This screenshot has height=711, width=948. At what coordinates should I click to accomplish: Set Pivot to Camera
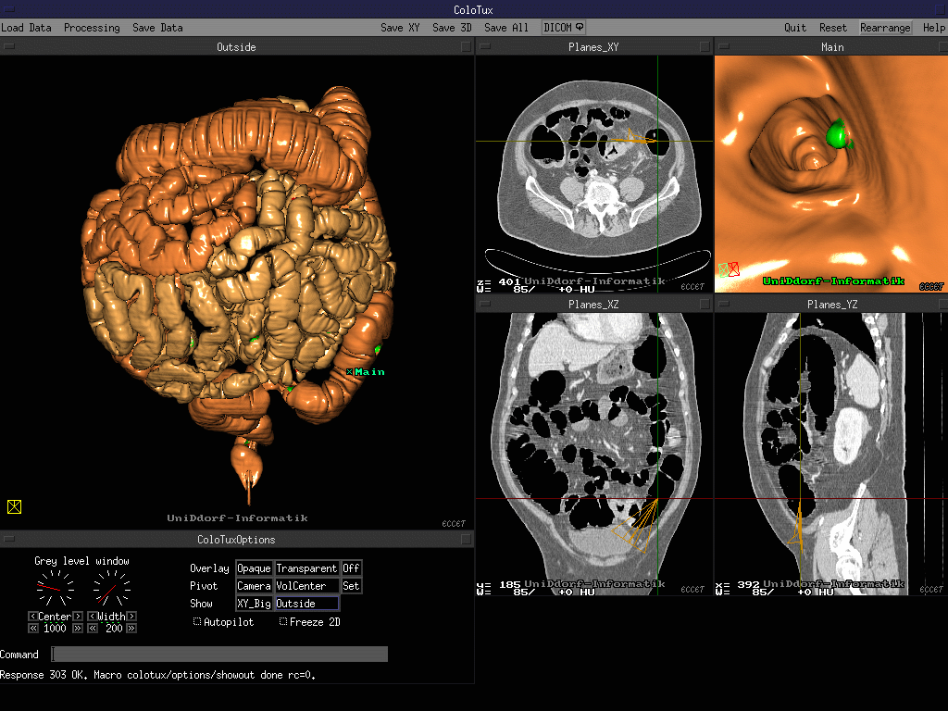pyautogui.click(x=254, y=586)
